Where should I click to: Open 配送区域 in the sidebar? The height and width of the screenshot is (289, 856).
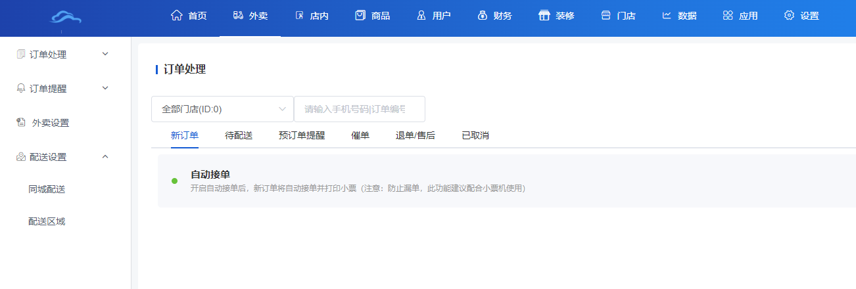[47, 221]
